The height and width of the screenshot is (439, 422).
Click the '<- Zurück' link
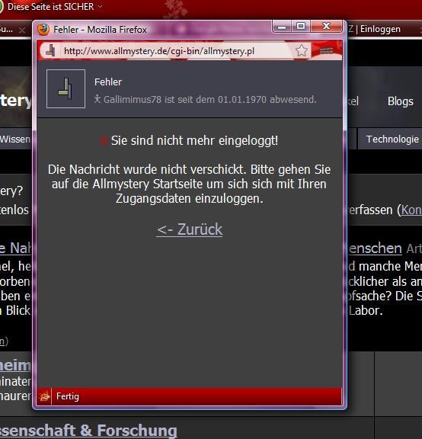(190, 229)
